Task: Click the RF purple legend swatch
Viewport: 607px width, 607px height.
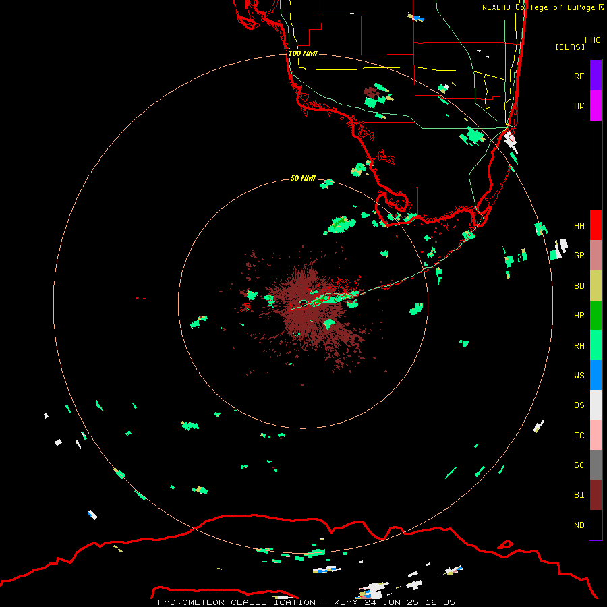Action: point(596,76)
